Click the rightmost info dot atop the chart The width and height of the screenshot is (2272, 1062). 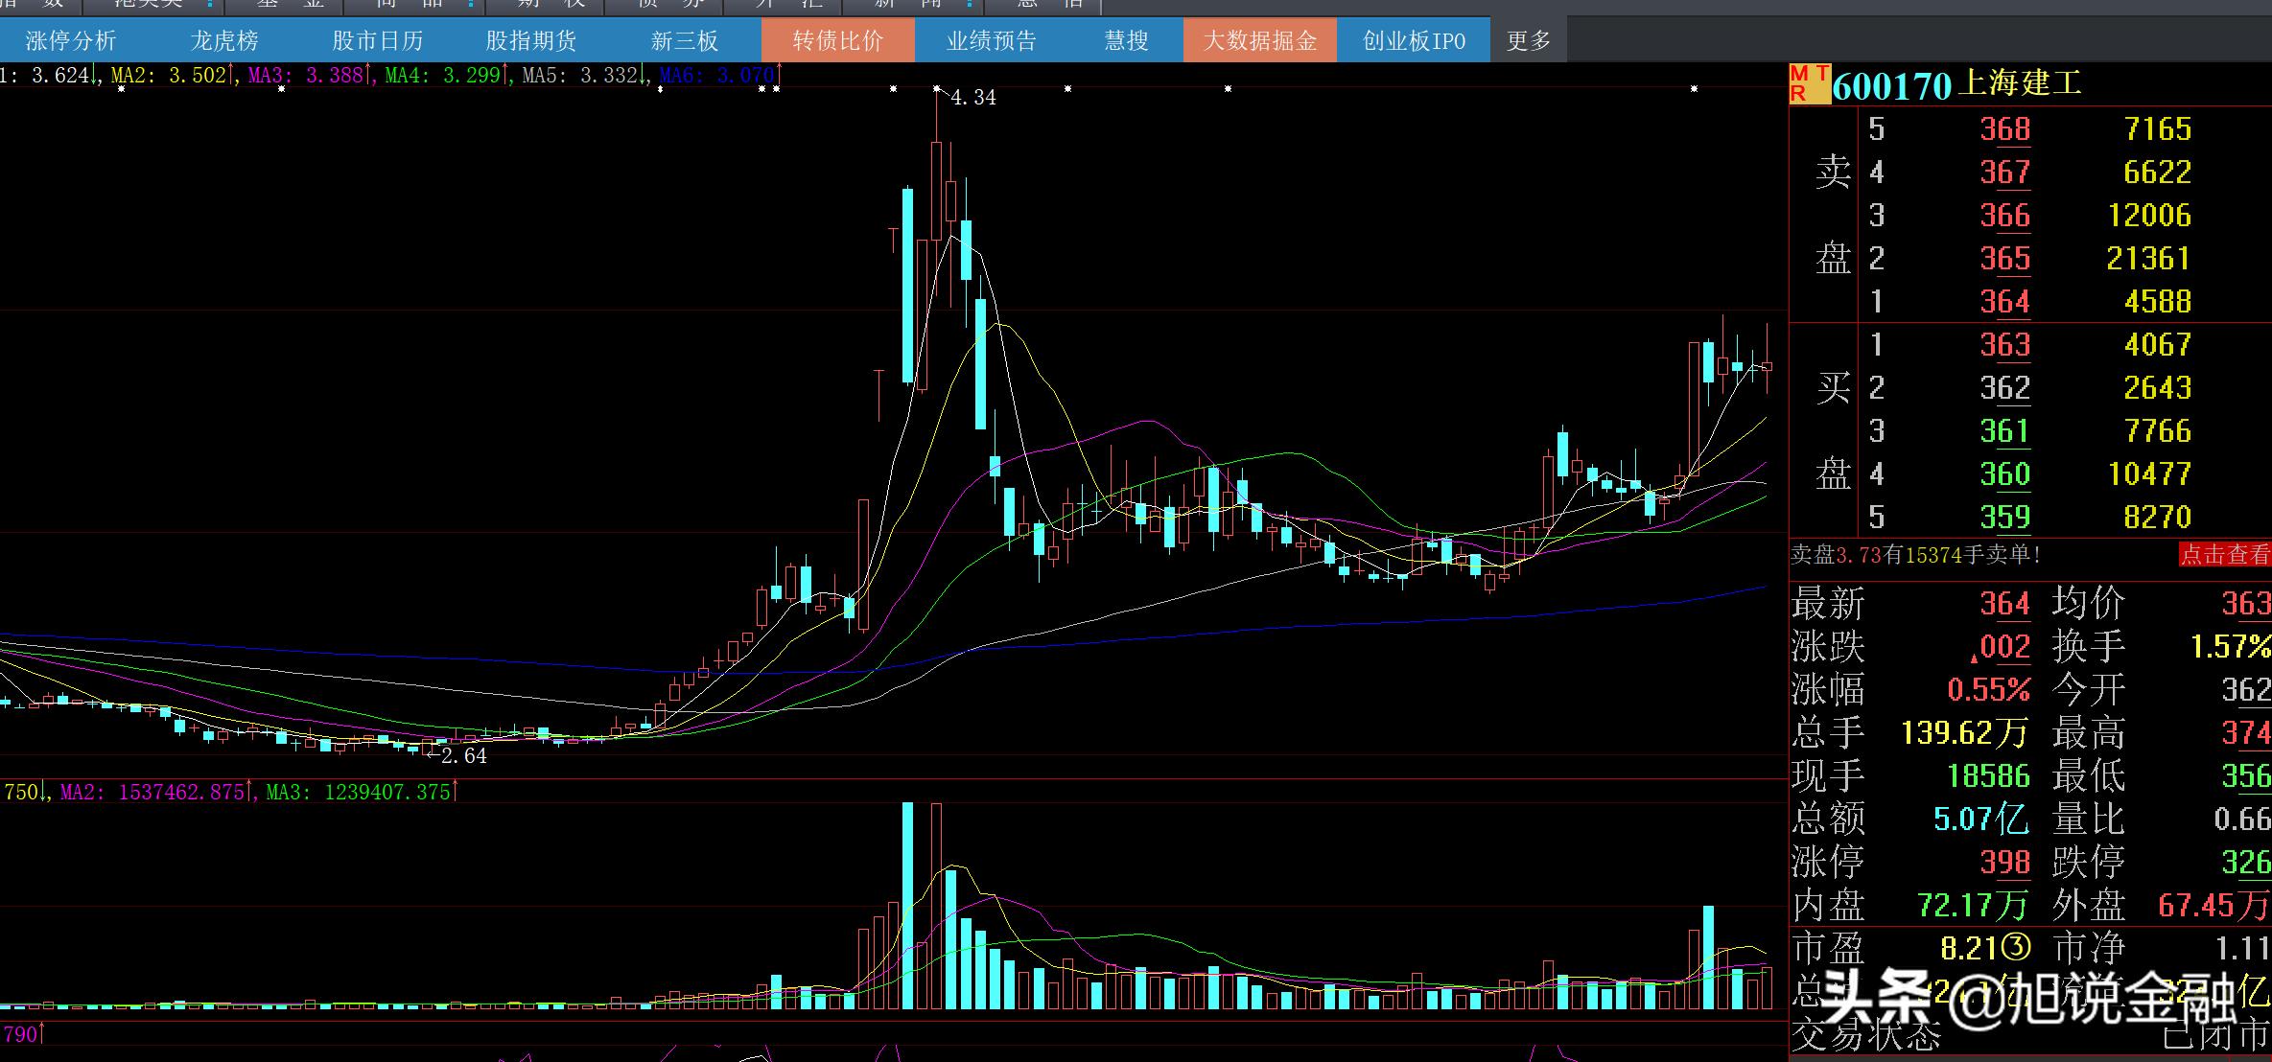(1694, 89)
